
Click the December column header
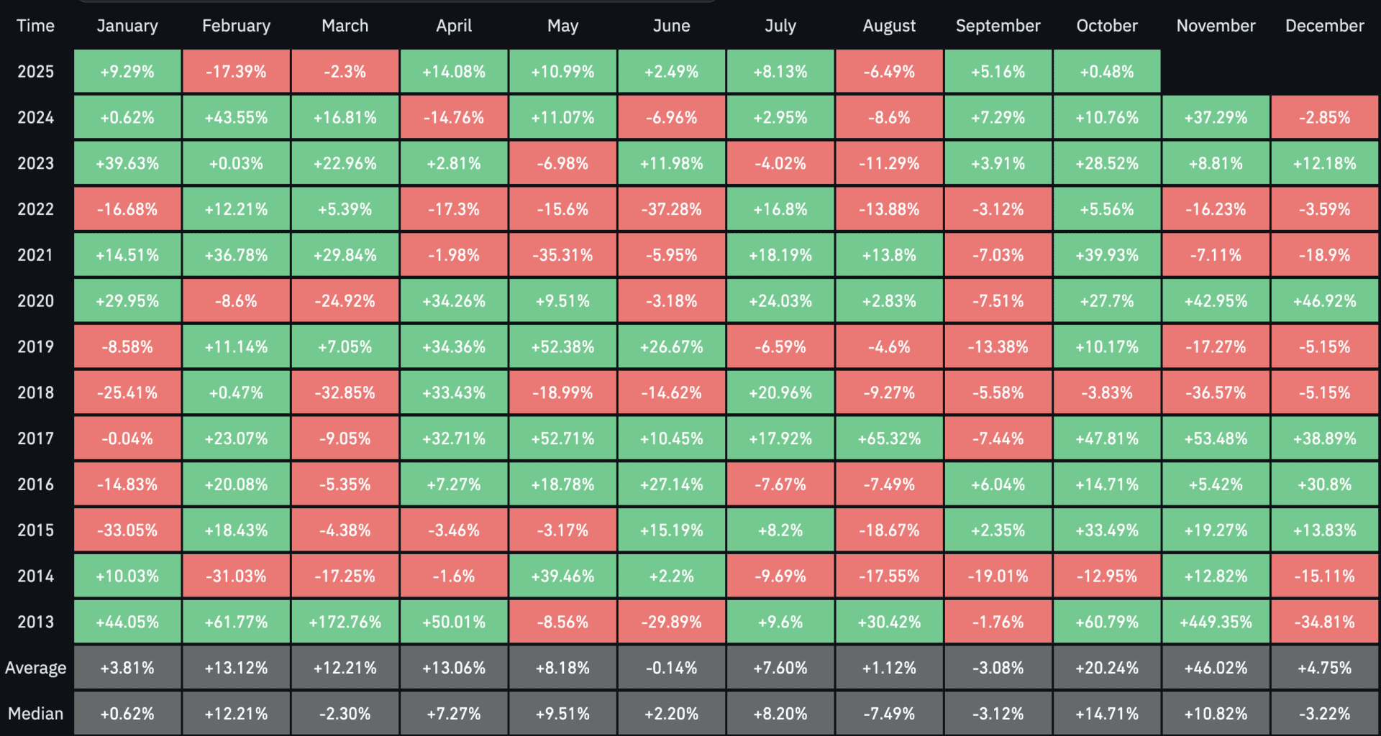click(1324, 26)
